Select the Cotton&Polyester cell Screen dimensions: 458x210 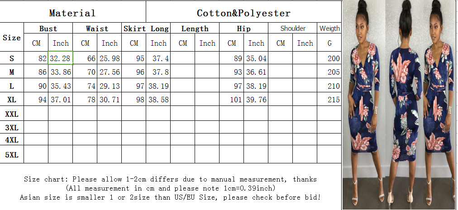pyautogui.click(x=243, y=13)
